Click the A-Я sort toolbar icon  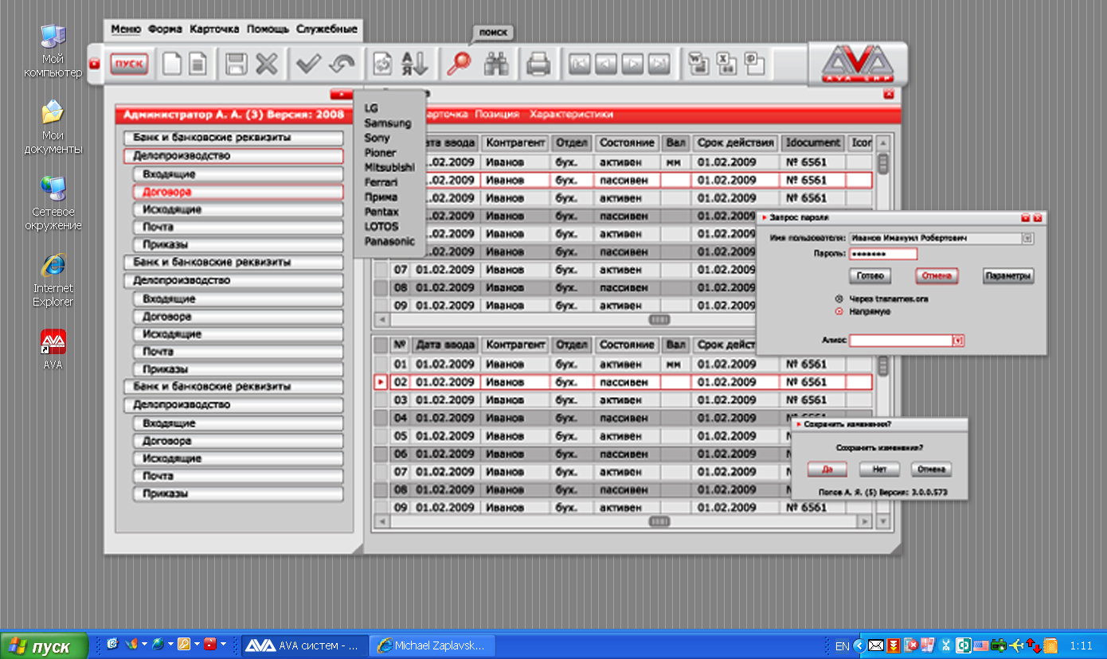click(x=415, y=64)
